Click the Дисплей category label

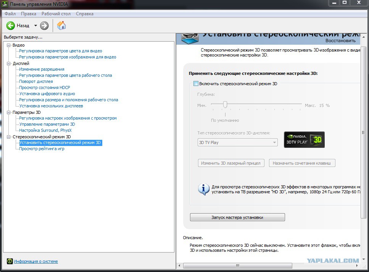(21, 63)
